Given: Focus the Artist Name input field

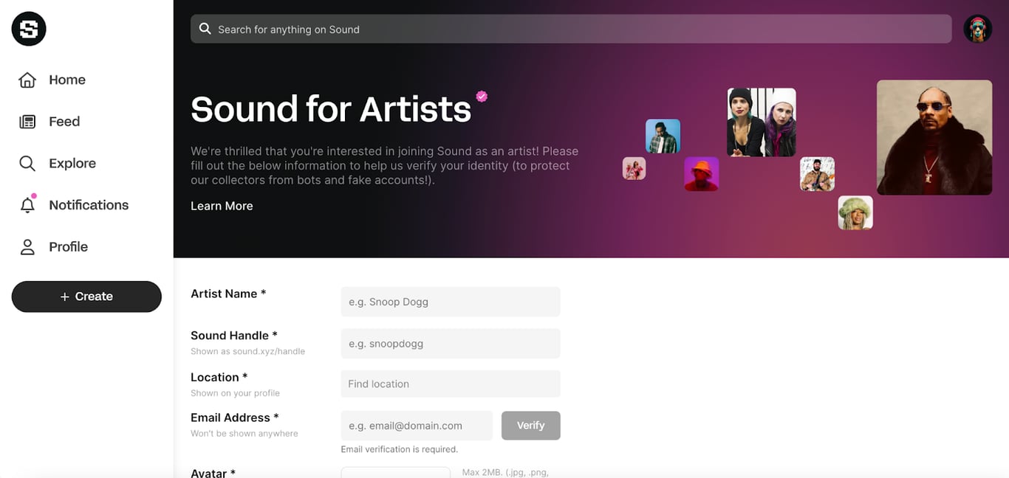Looking at the screenshot, I should tap(450, 302).
